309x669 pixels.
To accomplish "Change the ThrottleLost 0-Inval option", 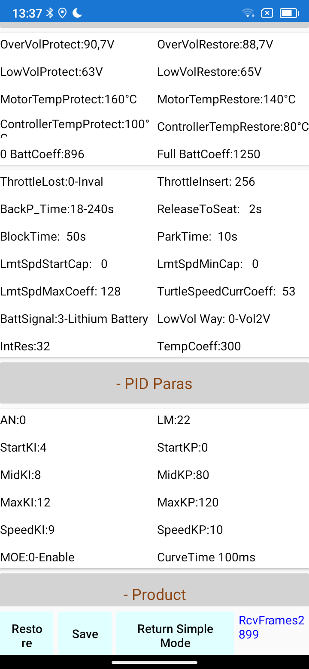I will (x=52, y=182).
